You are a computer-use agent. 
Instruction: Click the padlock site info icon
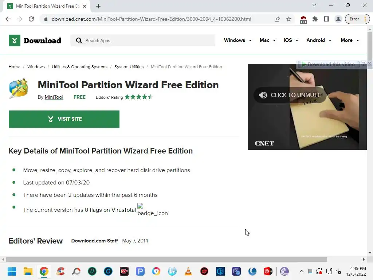click(x=46, y=19)
